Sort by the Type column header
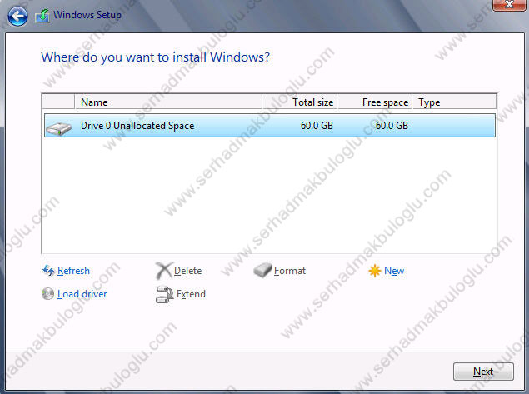The image size is (529, 394). click(454, 102)
